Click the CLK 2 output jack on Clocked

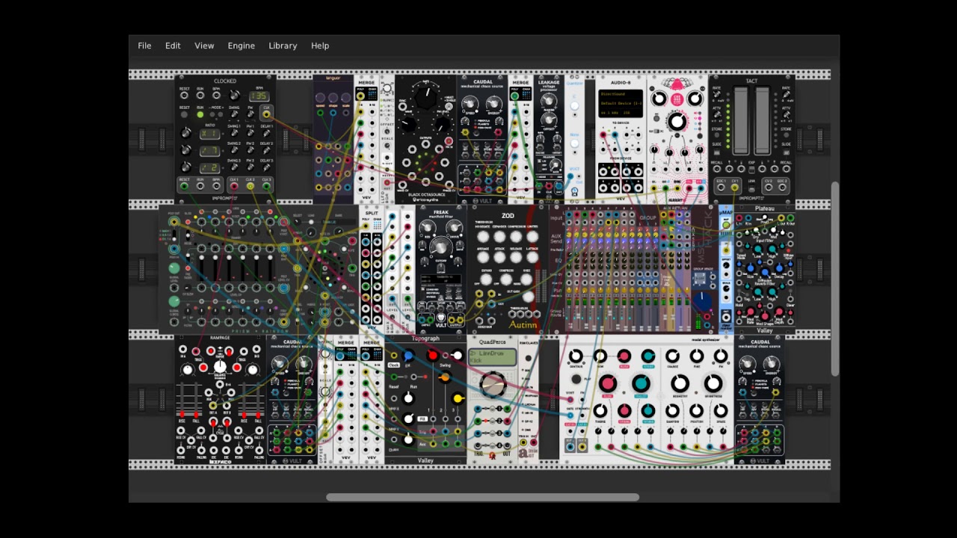[250, 187]
